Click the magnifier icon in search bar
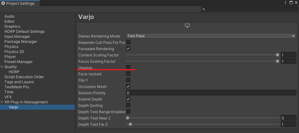 click(x=204, y=9)
